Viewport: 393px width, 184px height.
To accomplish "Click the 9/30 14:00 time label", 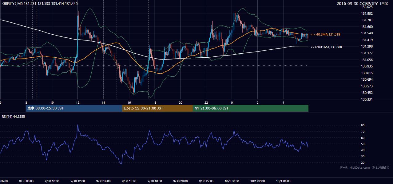I will 103,181.
